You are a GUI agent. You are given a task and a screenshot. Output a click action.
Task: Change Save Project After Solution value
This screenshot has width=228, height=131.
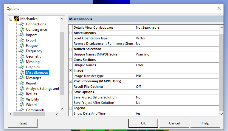(x=177, y=103)
